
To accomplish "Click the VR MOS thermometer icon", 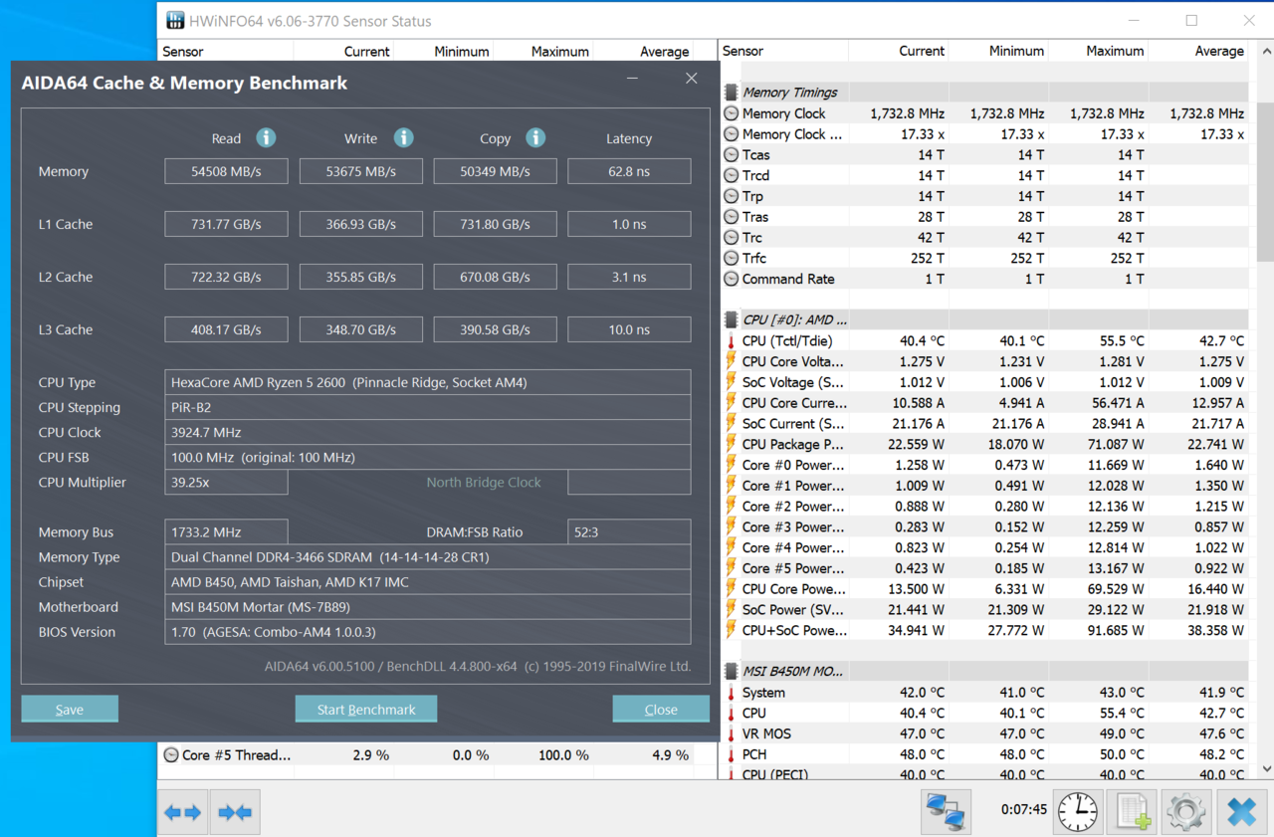I will 732,734.
